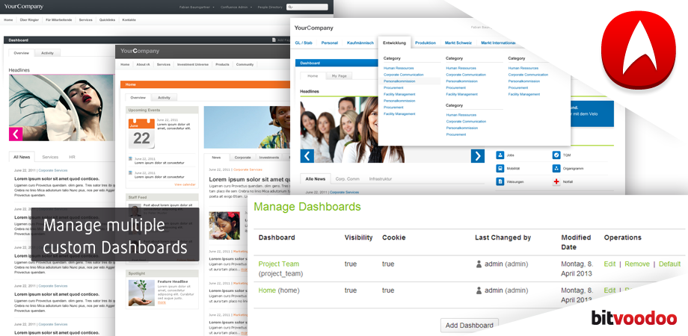Click the blue previous-slide arrow in blue dashboard
Screen dimensions: 688x336
[307, 156]
